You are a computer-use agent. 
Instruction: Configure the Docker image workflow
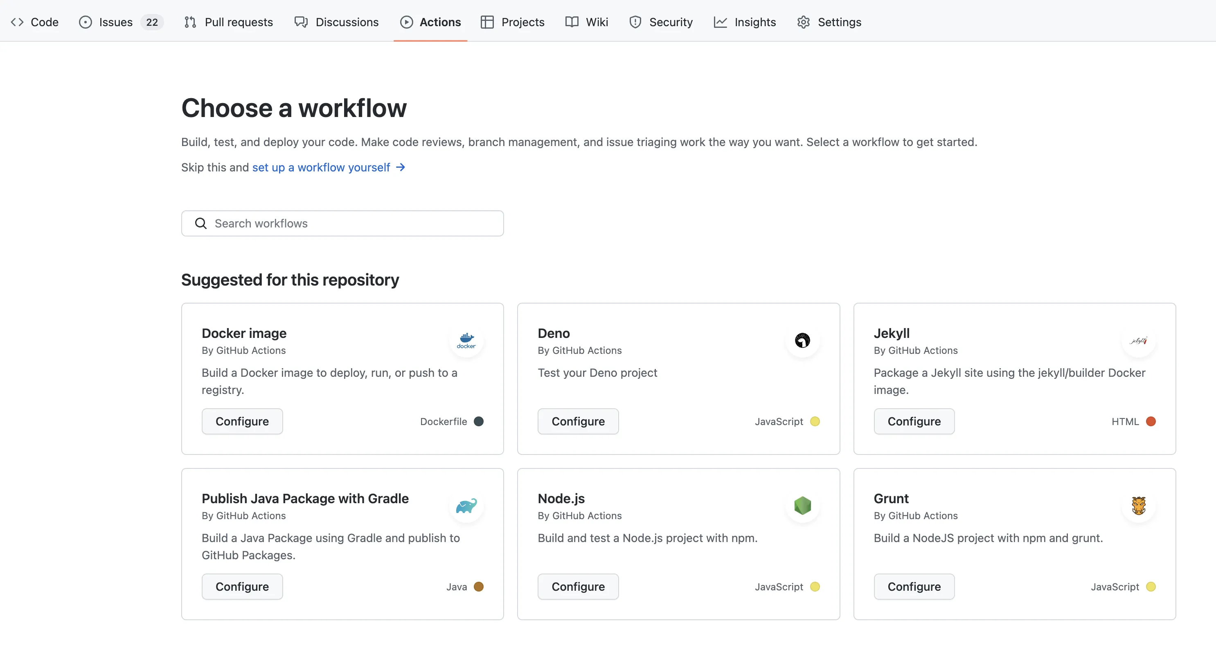click(242, 421)
